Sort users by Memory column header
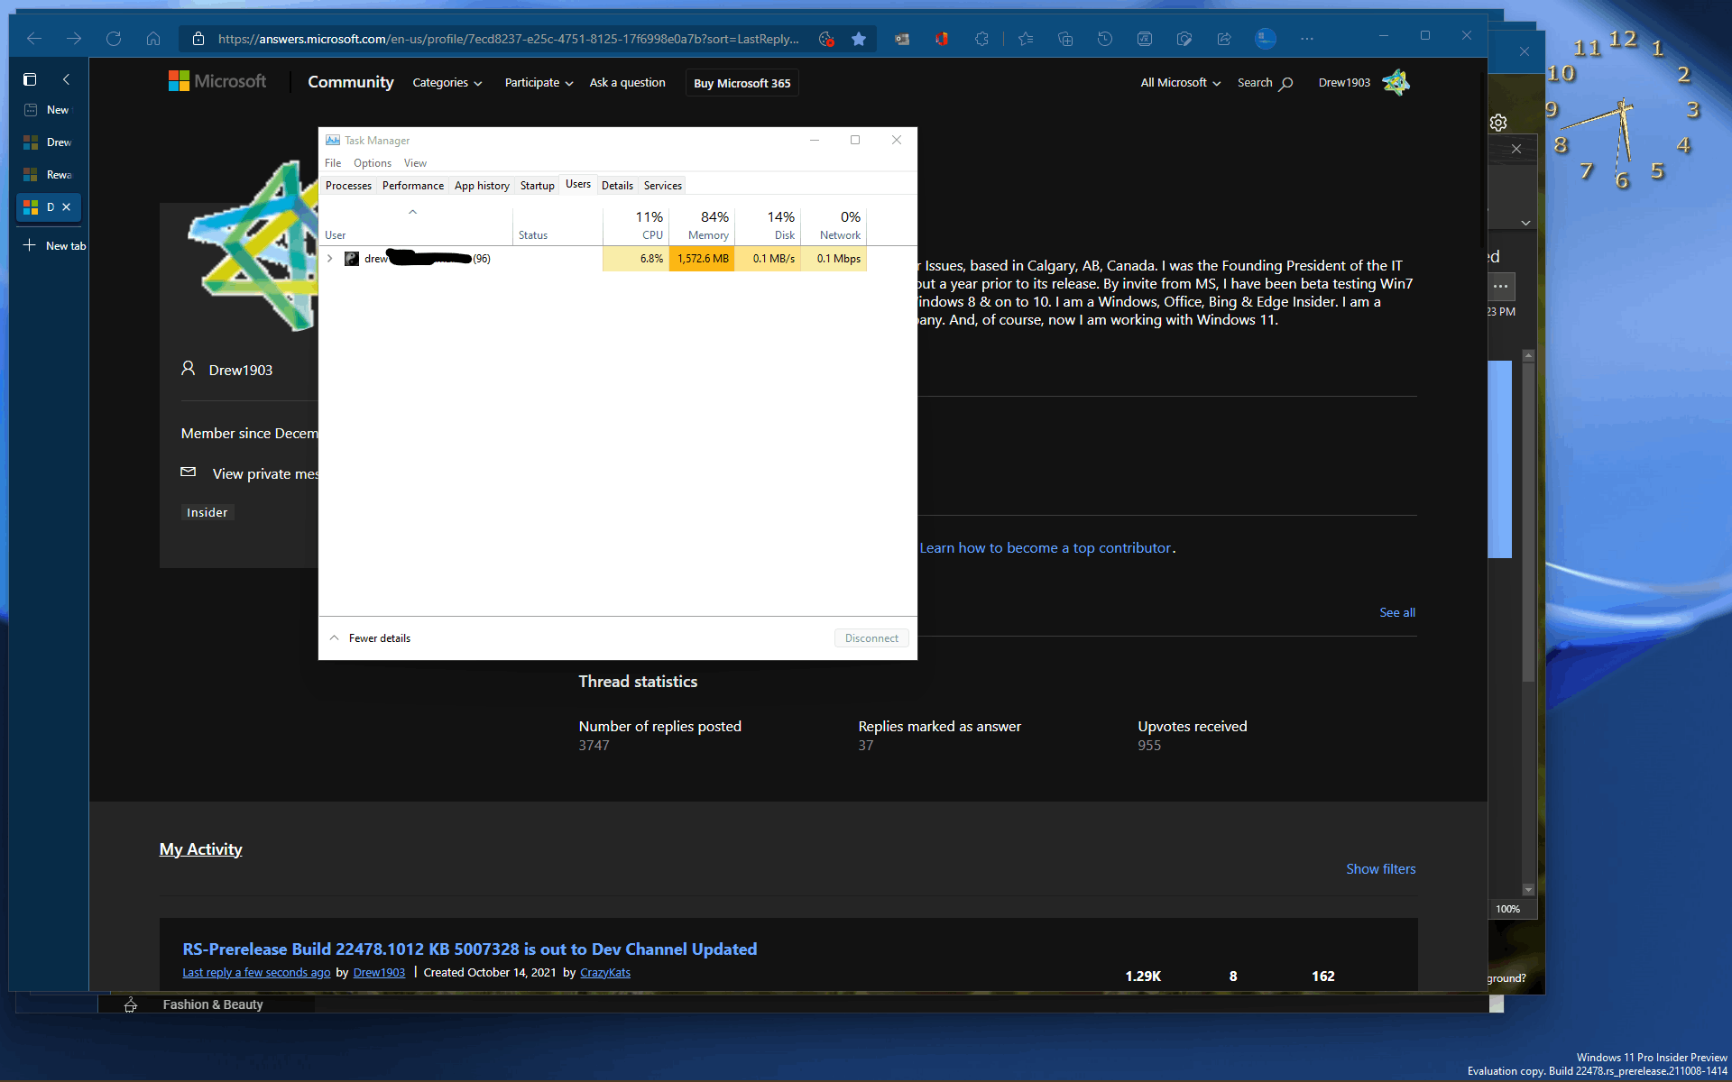Image resolution: width=1732 pixels, height=1082 pixels. pos(702,225)
